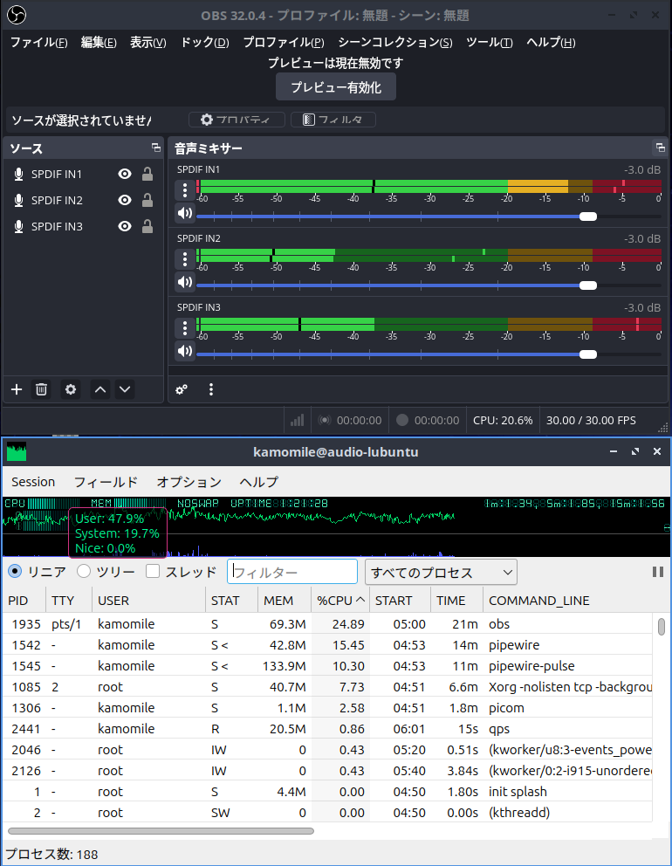
Task: Open audio mixer three-dot menu at bottom
Action: tap(210, 389)
